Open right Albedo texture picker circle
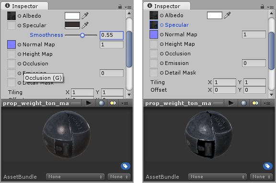This screenshot has width=276, height=183. (x=161, y=15)
